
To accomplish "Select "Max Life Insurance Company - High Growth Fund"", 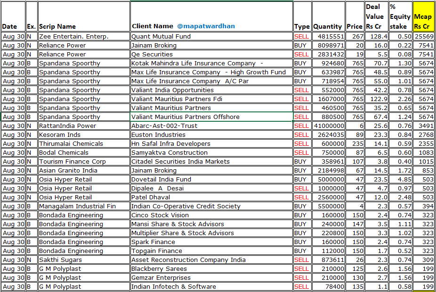I will pos(211,72).
